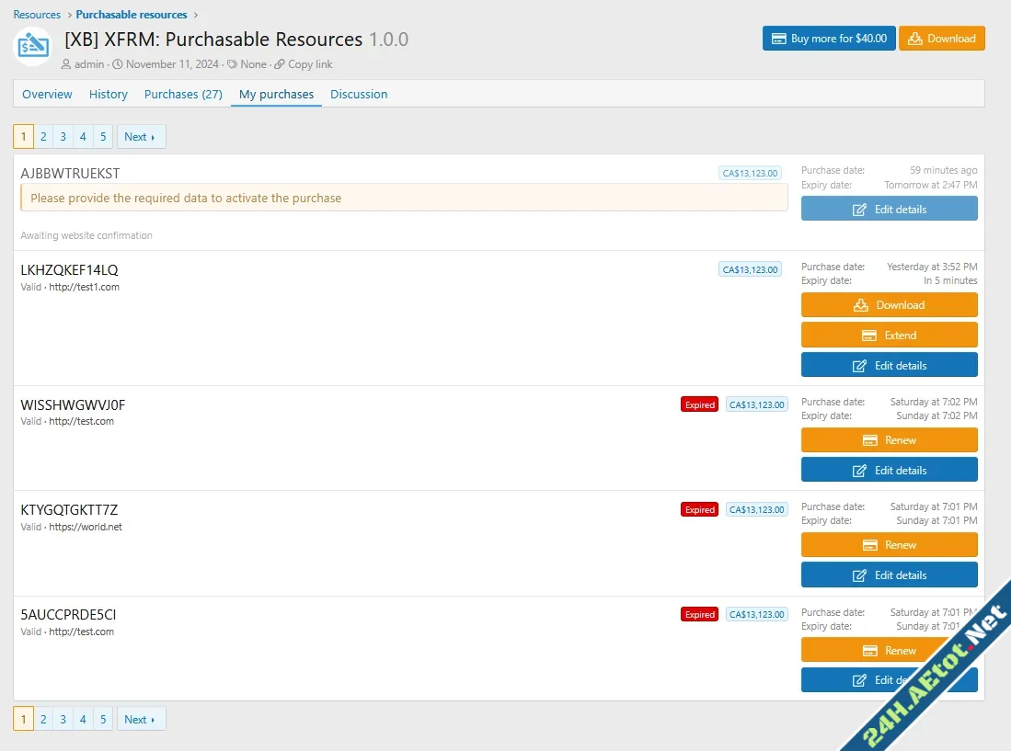The image size is (1011, 751).
Task: Switch to the Purchases (27) tab
Action: click(182, 94)
